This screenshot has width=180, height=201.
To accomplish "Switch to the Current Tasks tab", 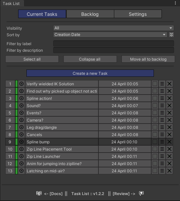I will (x=42, y=14).
